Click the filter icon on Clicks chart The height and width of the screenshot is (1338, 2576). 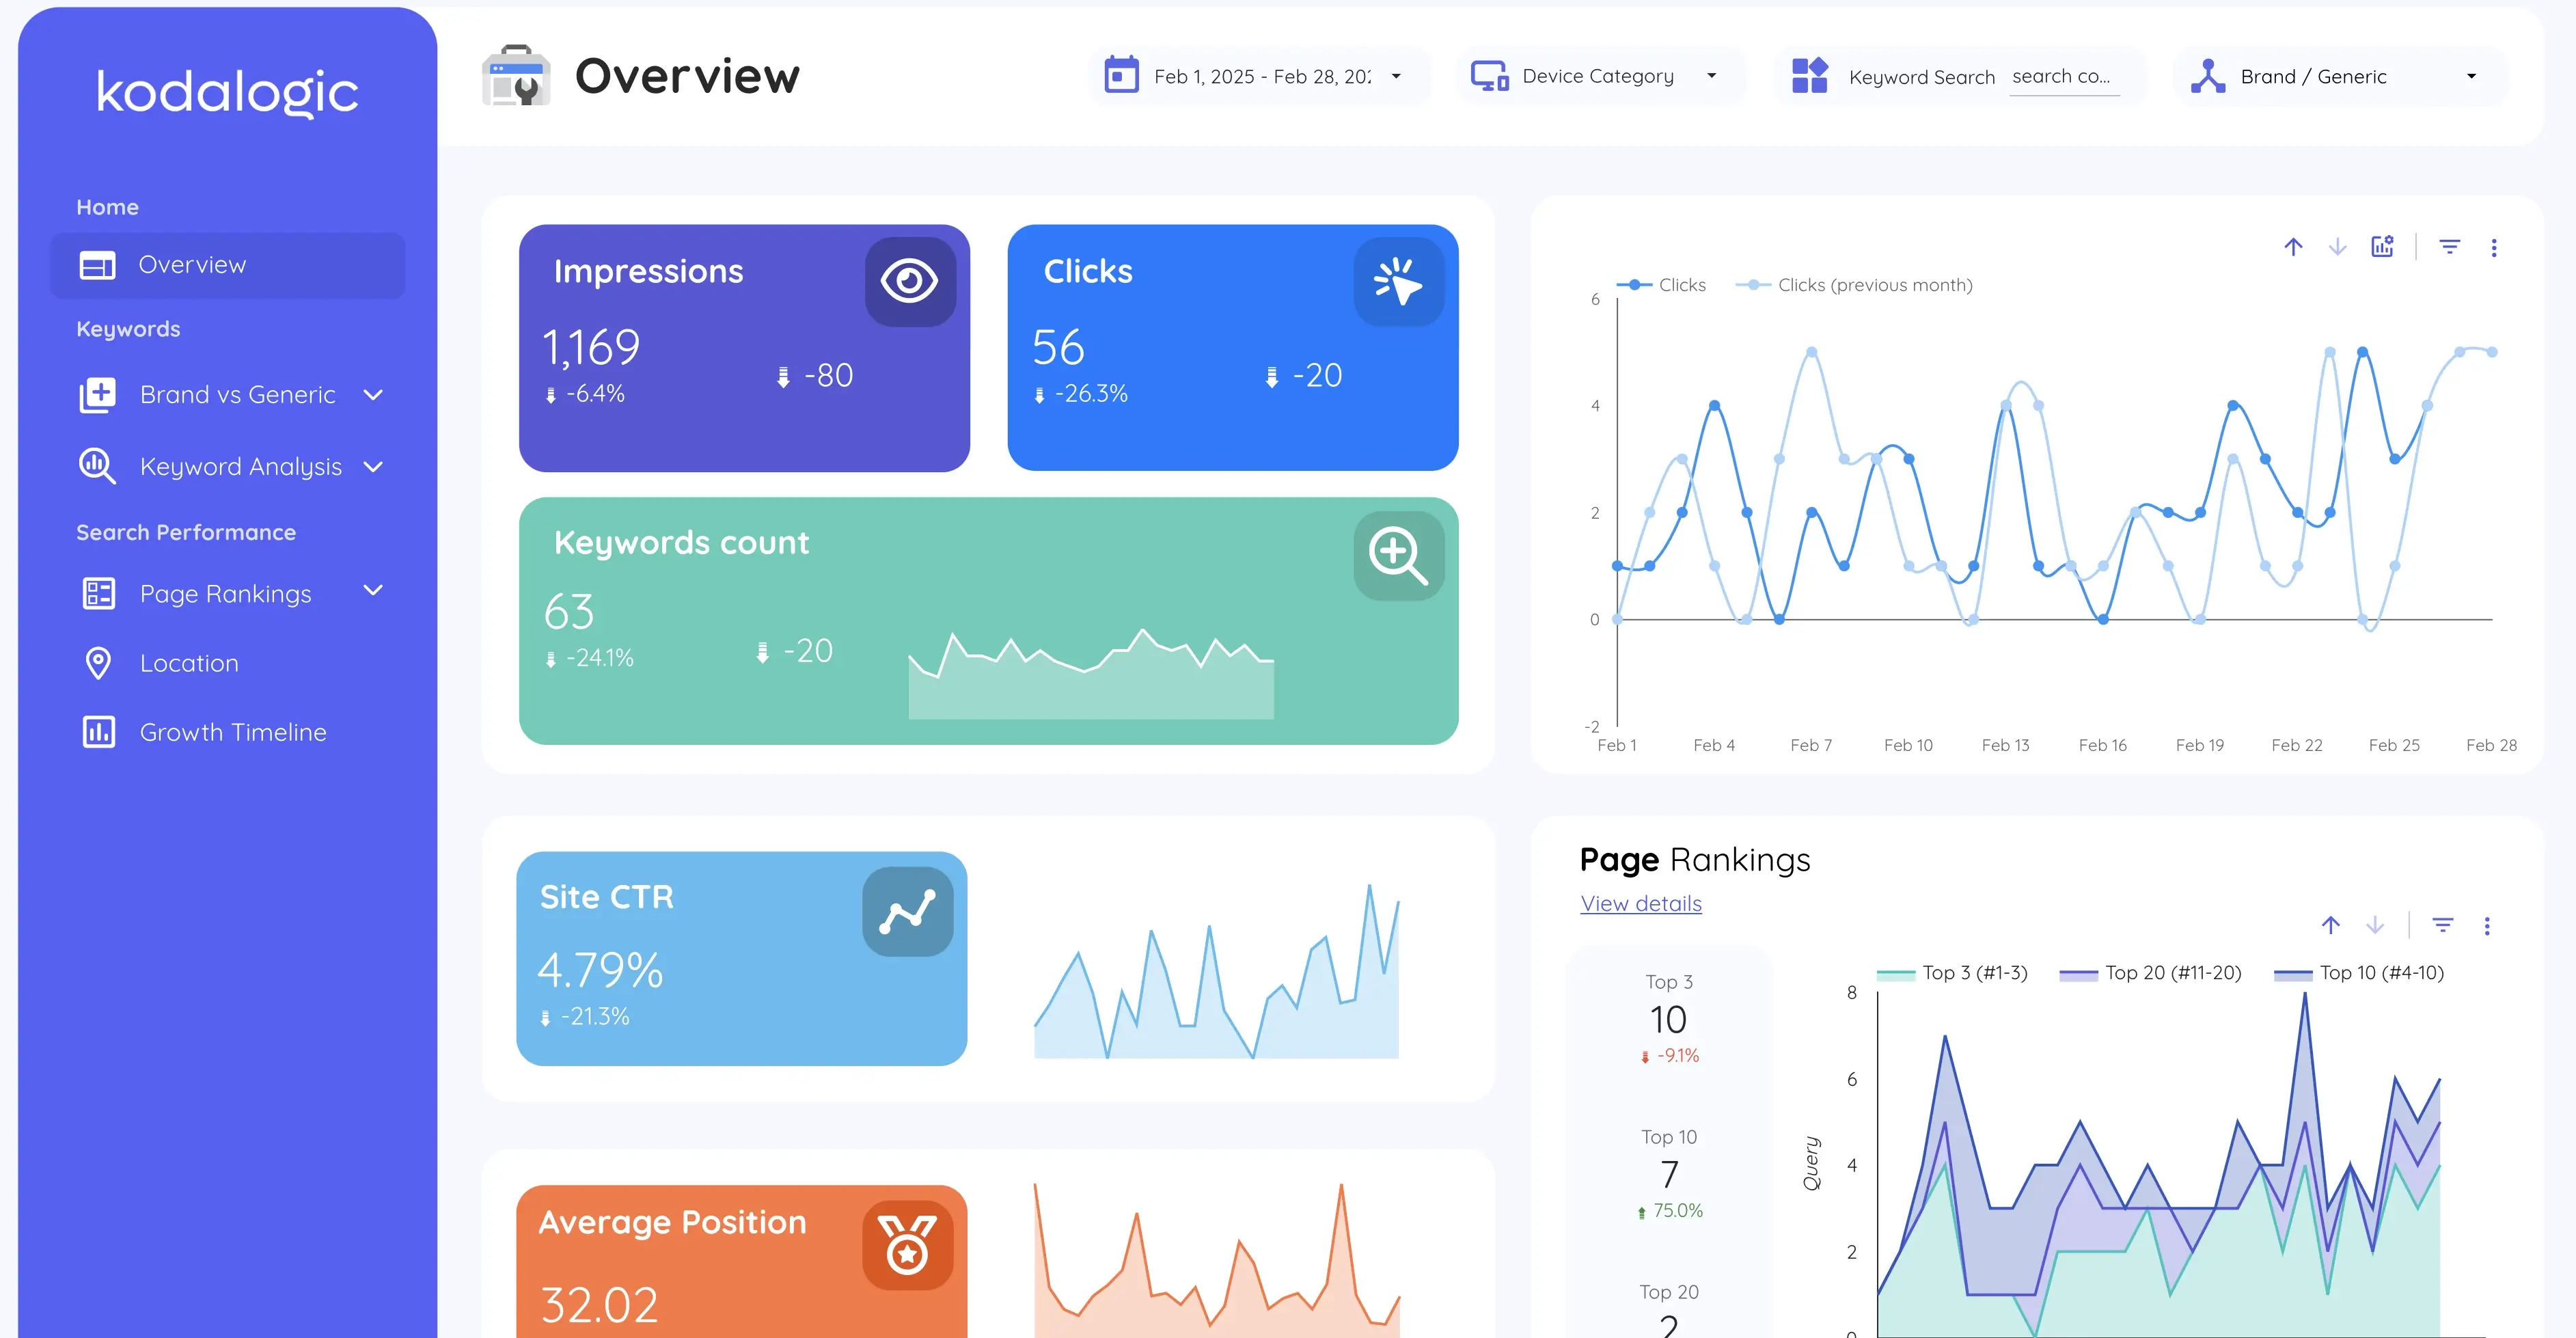coord(2449,247)
